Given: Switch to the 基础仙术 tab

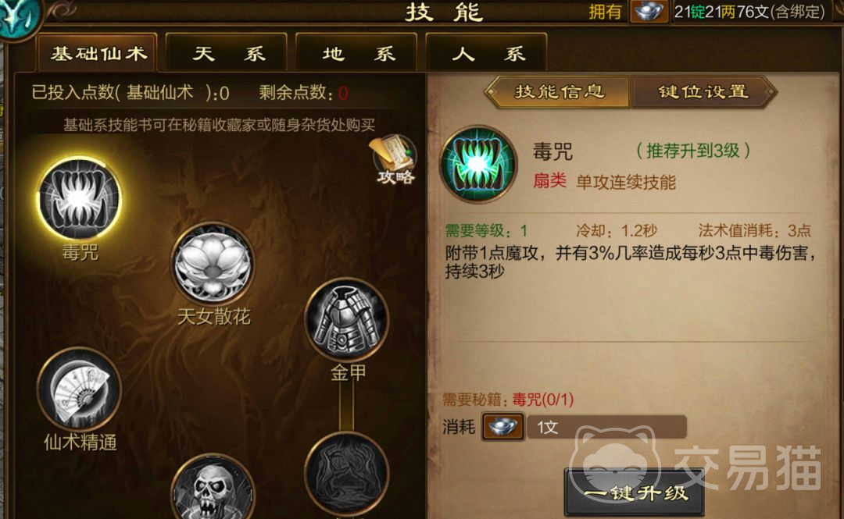Looking at the screenshot, I should click(98, 53).
